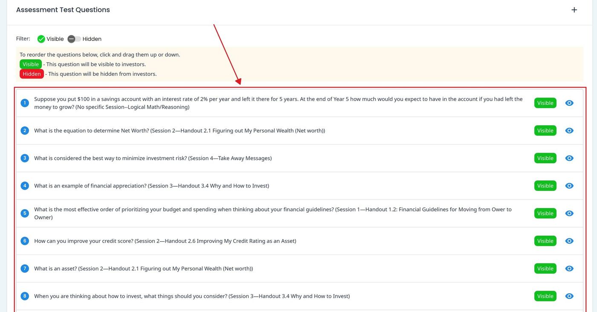The height and width of the screenshot is (312, 597).
Task: Click eye icon beside the credit score question
Action: point(569,241)
